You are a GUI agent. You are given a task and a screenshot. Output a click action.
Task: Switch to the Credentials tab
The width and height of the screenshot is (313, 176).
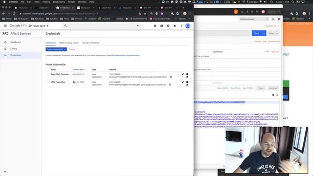(x=50, y=43)
